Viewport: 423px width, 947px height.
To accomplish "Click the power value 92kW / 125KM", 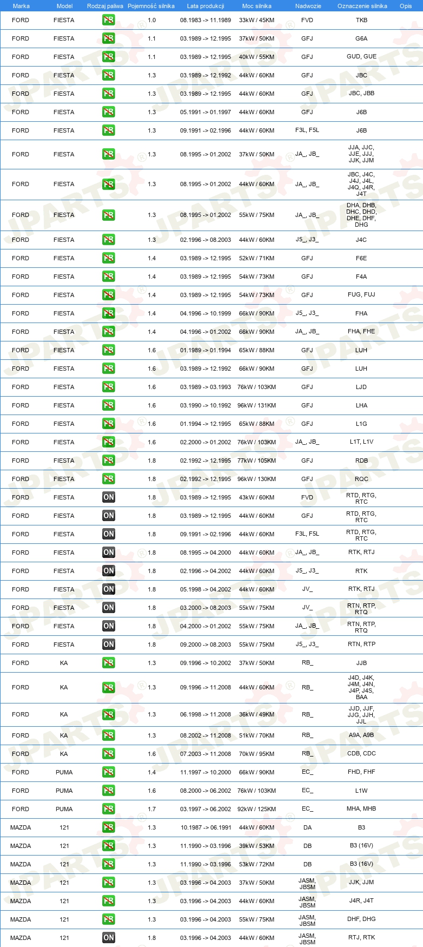I will click(257, 809).
